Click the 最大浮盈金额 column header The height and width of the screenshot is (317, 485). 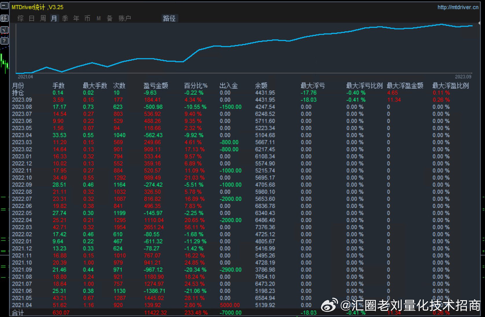[405, 86]
